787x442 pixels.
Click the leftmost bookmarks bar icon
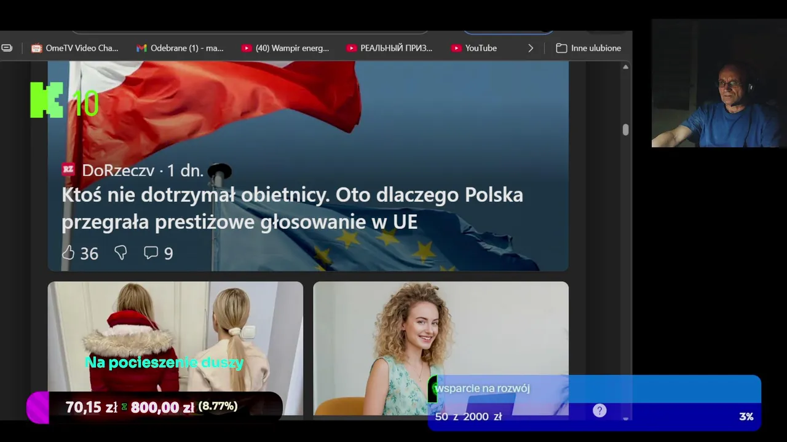pos(7,48)
